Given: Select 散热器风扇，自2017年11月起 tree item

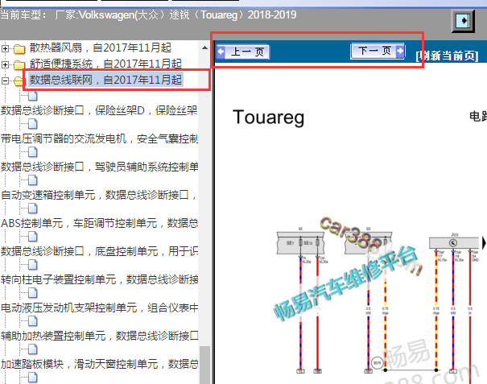Looking at the screenshot, I should coord(101,47).
